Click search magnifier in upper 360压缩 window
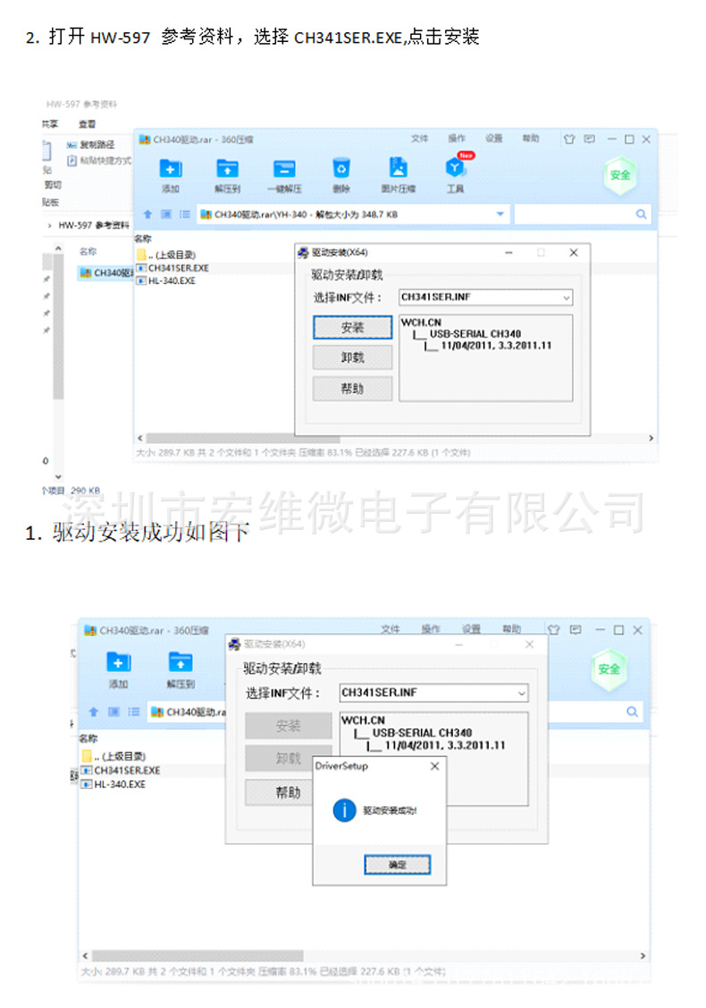706x1008 pixels. 641,214
